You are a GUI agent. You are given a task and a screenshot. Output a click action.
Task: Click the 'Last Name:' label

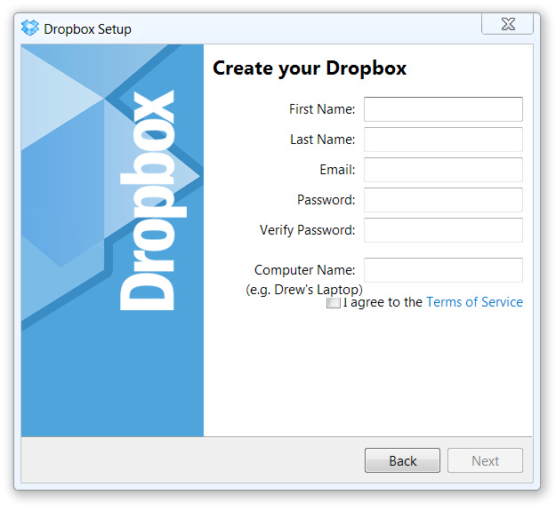point(322,140)
